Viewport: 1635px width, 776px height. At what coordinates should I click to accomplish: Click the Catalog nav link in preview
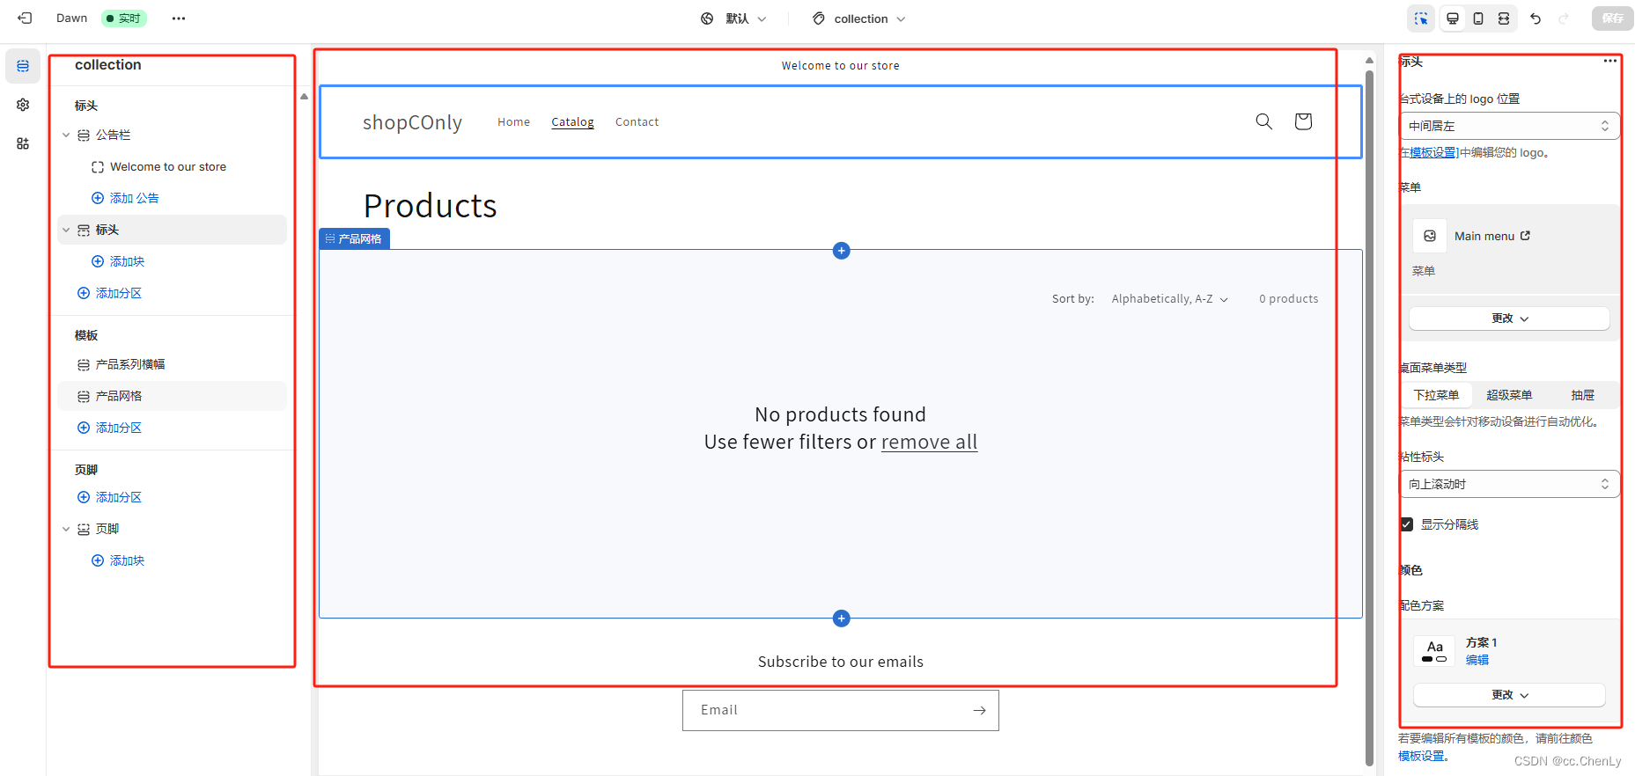point(572,122)
